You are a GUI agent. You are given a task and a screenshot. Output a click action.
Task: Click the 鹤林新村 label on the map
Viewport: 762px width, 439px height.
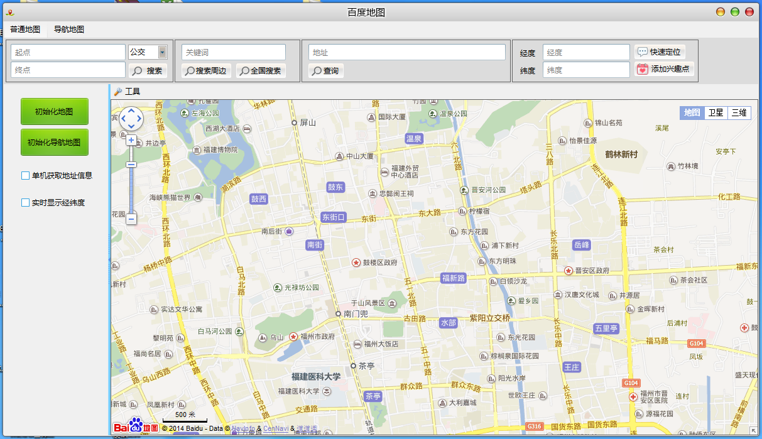pyautogui.click(x=621, y=154)
